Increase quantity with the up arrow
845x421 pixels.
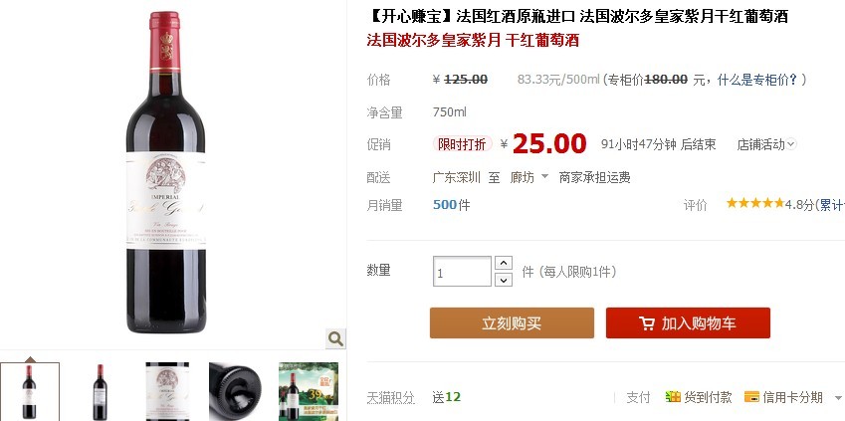click(x=504, y=263)
